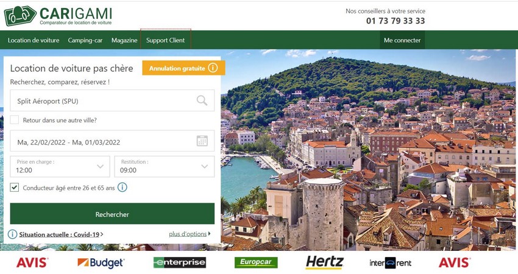The width and height of the screenshot is (518, 274).
Task: Go to 'Support Client' in navigation bar
Action: [x=165, y=40]
